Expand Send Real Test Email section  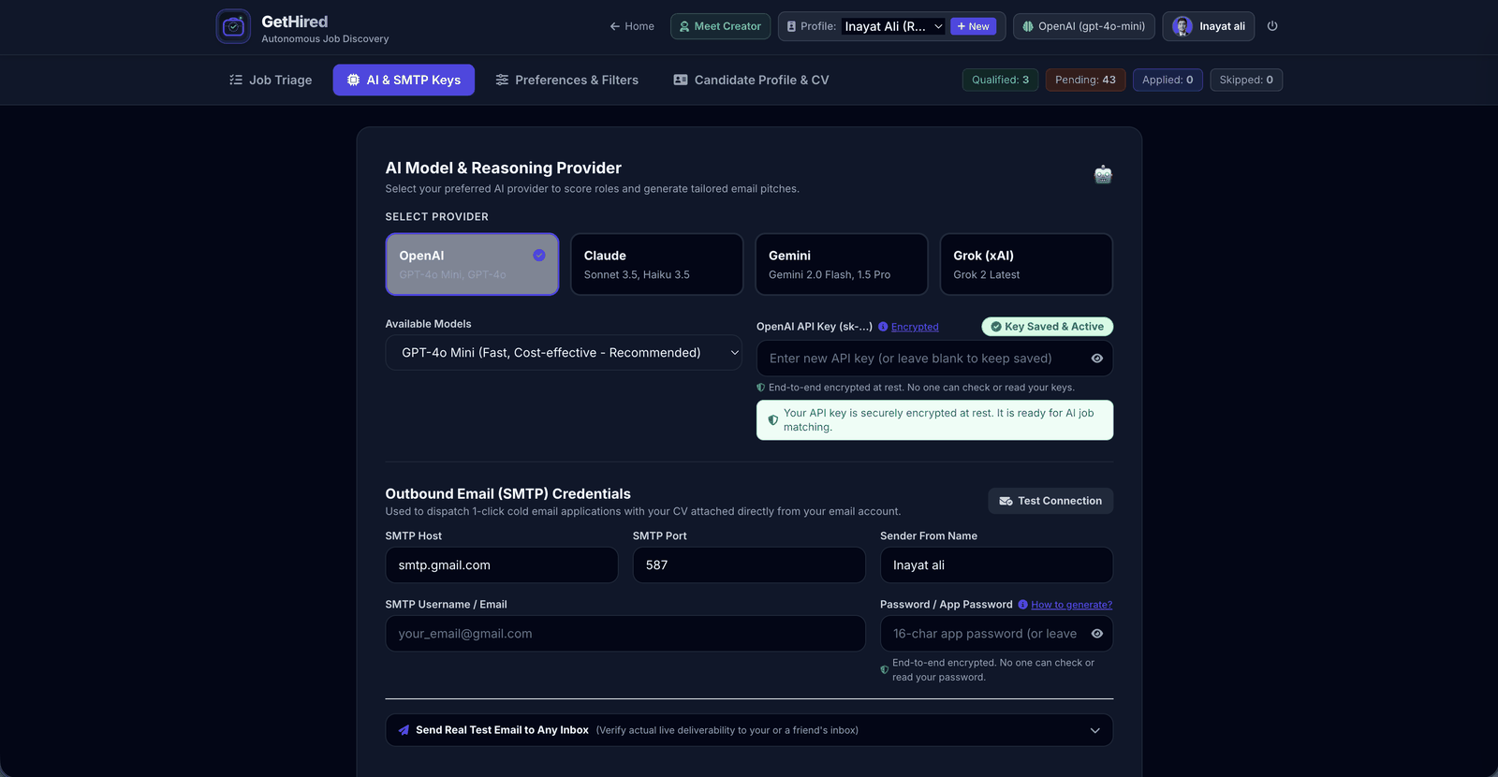(x=749, y=730)
